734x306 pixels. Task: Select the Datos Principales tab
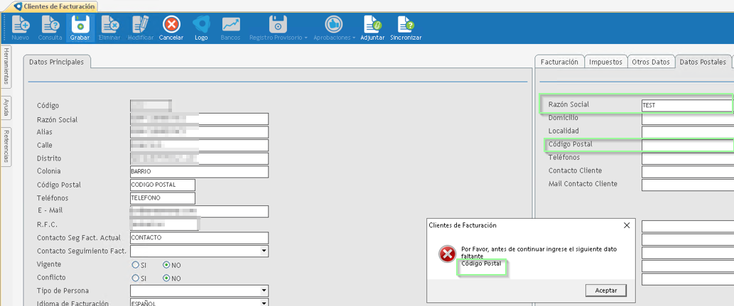pos(57,62)
